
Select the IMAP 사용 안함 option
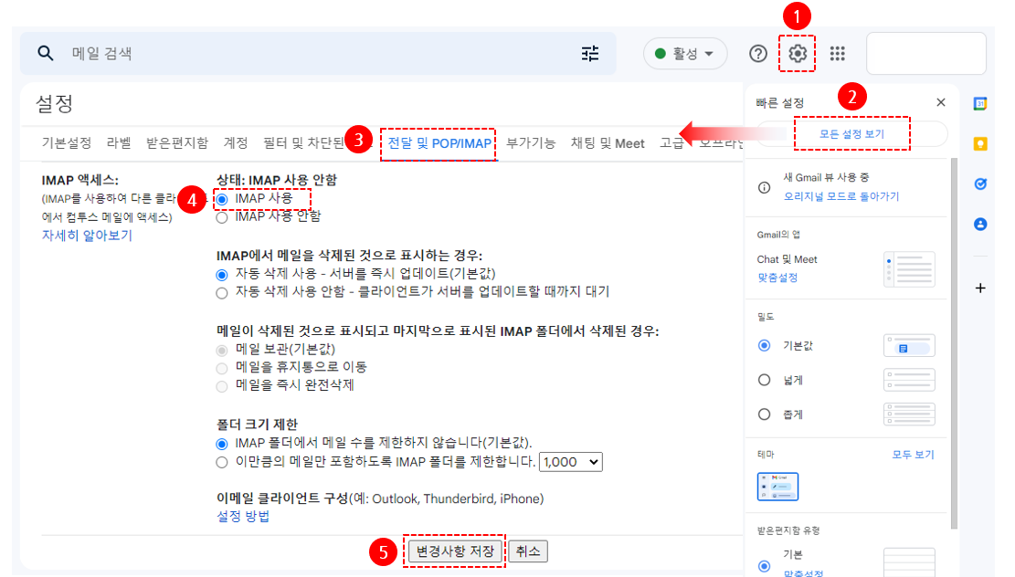click(222, 217)
